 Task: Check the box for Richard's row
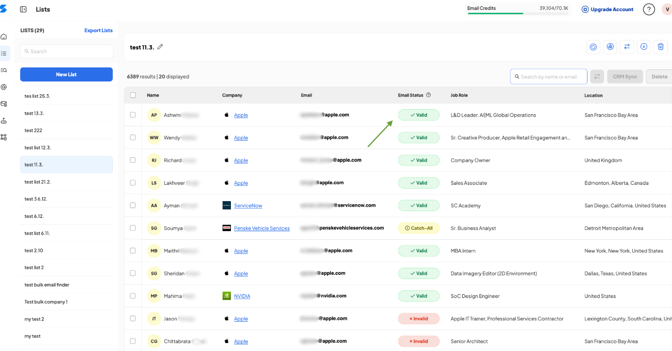coord(133,160)
